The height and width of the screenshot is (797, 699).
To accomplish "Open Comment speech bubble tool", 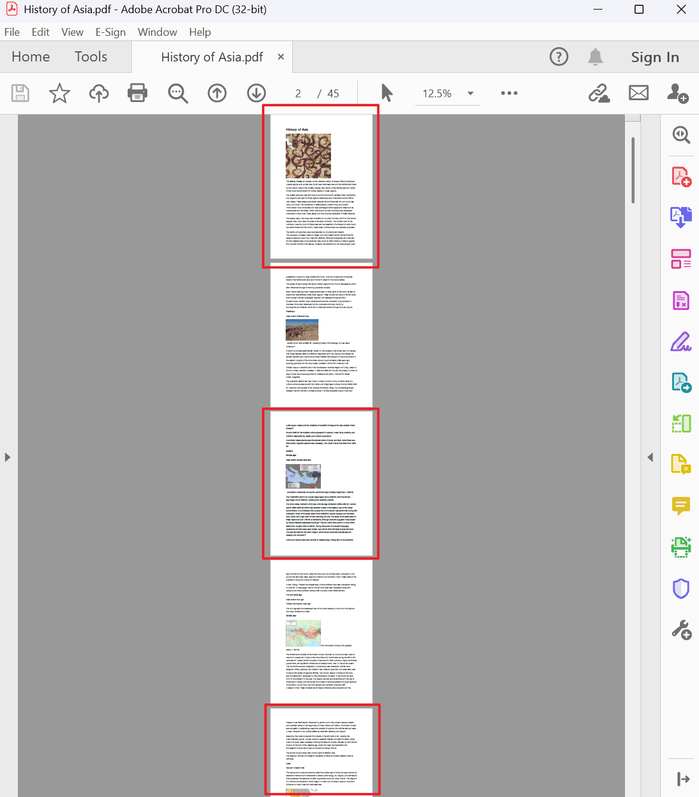I will click(681, 506).
